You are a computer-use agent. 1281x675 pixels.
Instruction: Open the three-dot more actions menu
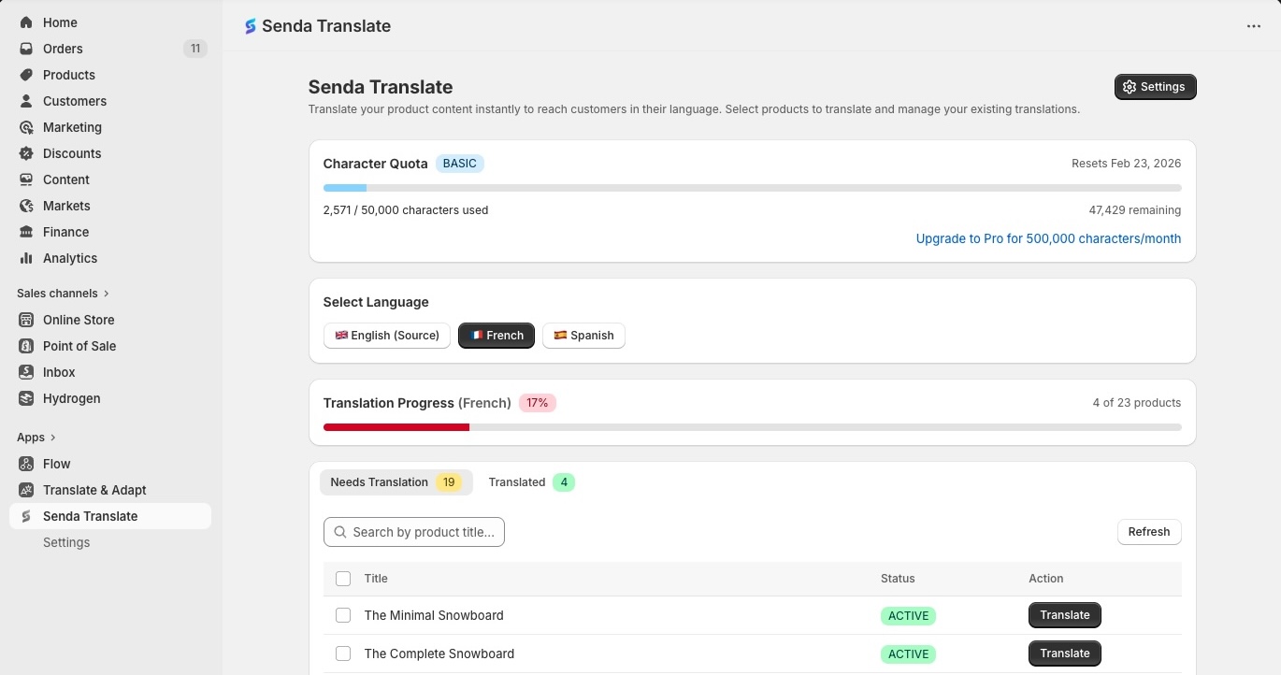[1254, 26]
